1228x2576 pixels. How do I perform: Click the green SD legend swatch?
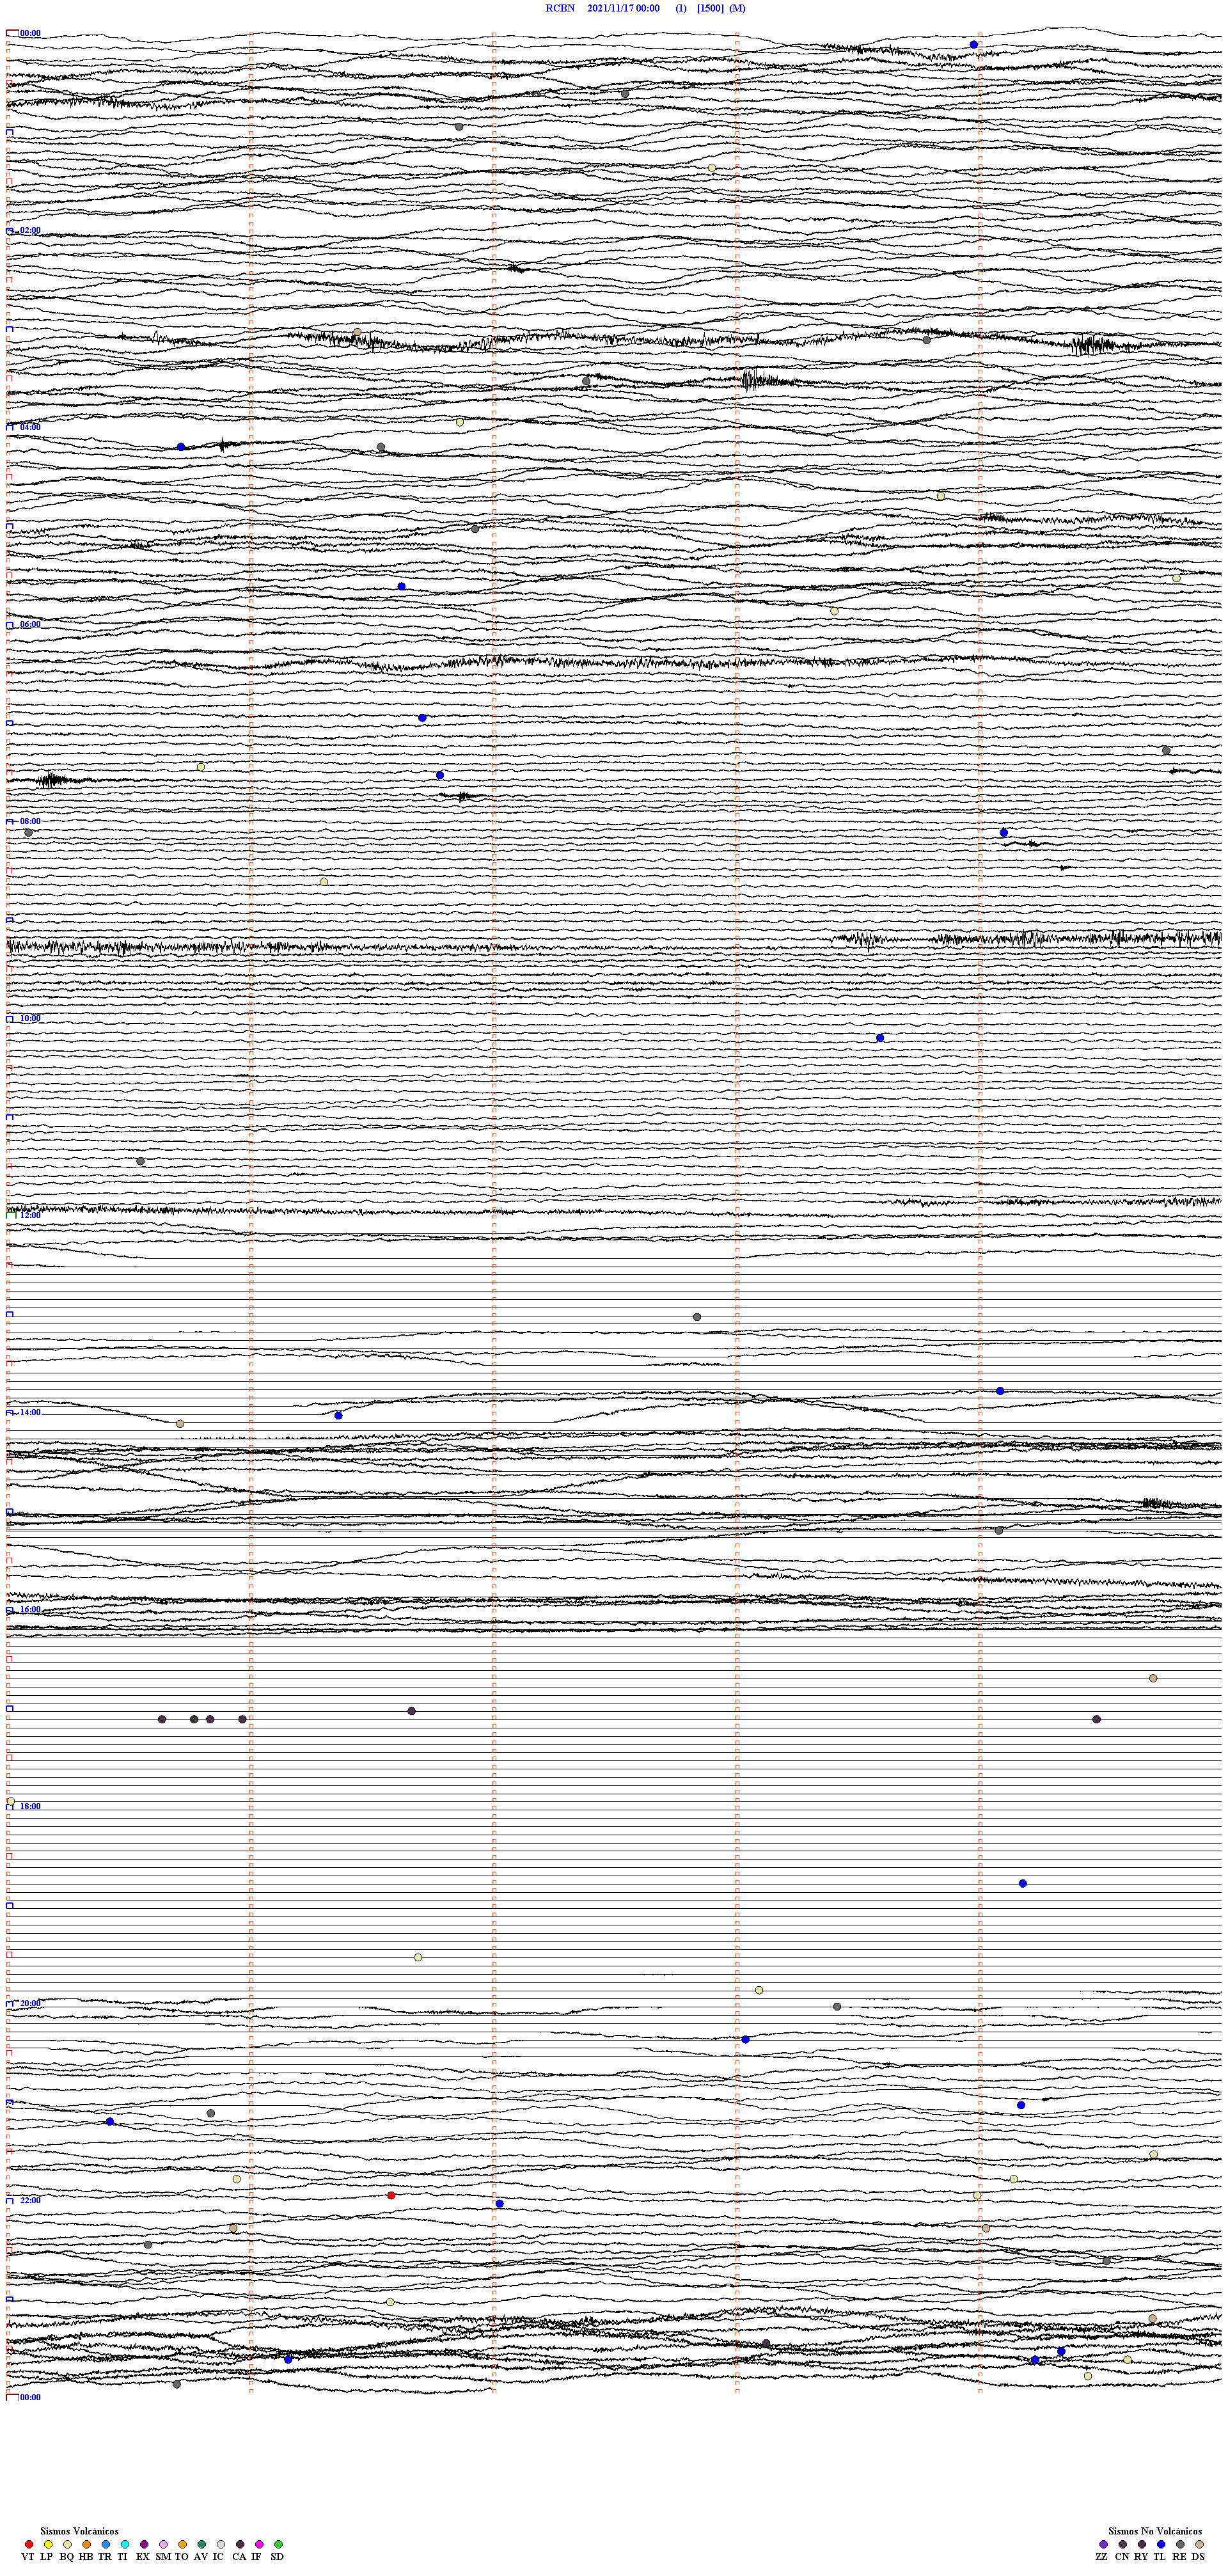pyautogui.click(x=278, y=2544)
